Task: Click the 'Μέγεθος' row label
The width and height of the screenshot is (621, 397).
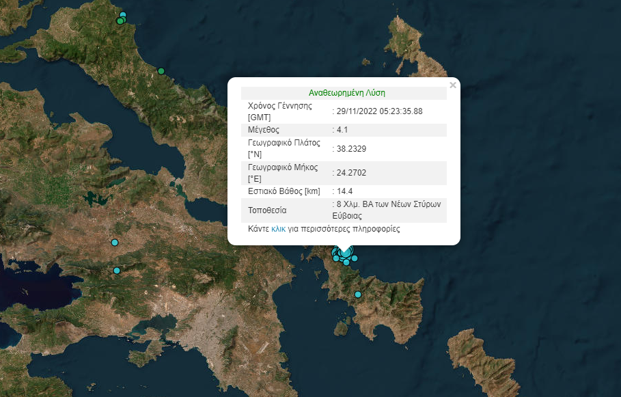Action: pos(264,130)
